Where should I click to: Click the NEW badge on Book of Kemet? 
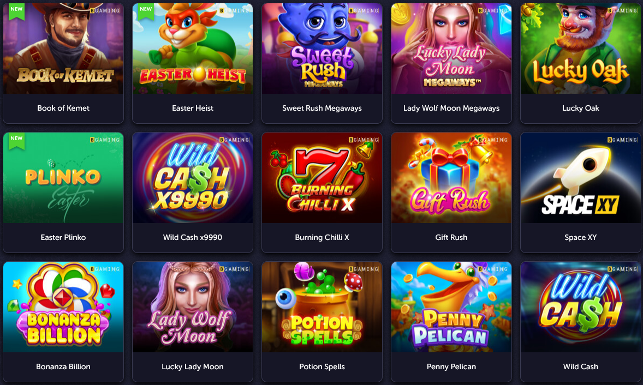coord(16,11)
